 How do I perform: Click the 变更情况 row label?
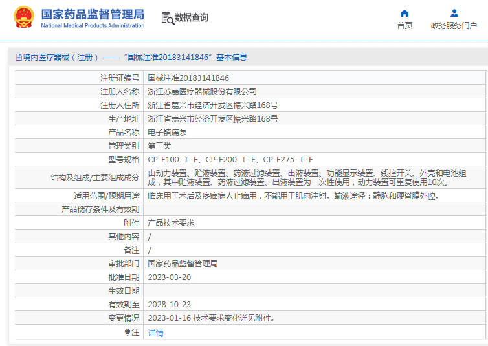124,318
